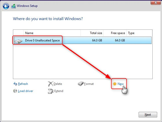The width and height of the screenshot is (162, 122).
Task: Close the Windows Setup window
Action: pyautogui.click(x=156, y=3)
